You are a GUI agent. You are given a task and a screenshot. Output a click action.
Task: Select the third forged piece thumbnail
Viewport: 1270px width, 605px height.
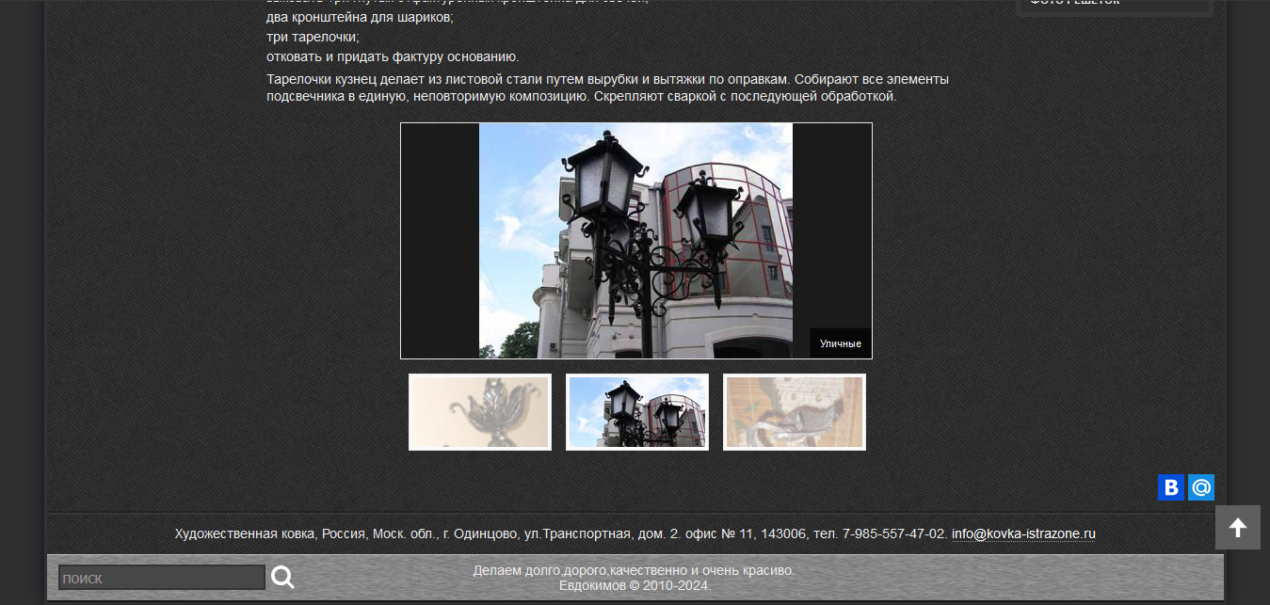point(795,412)
